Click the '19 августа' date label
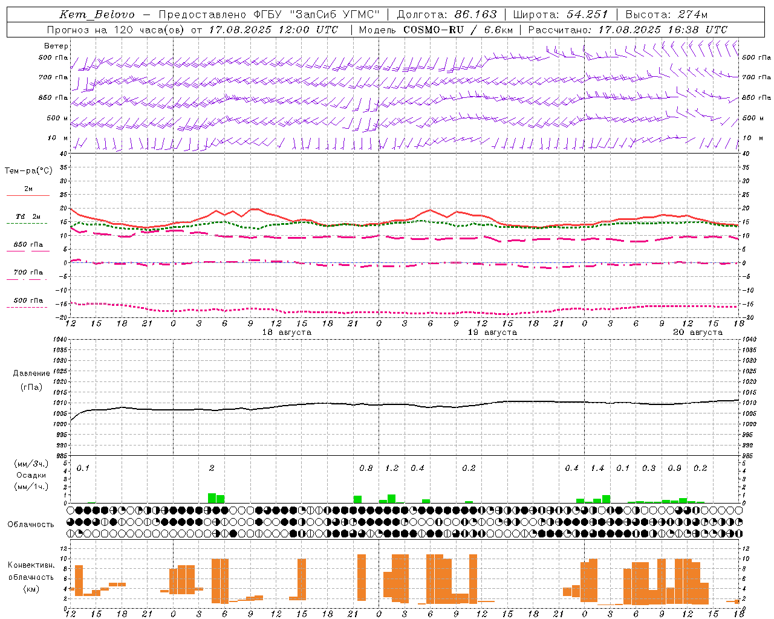774x619 pixels. [492, 332]
